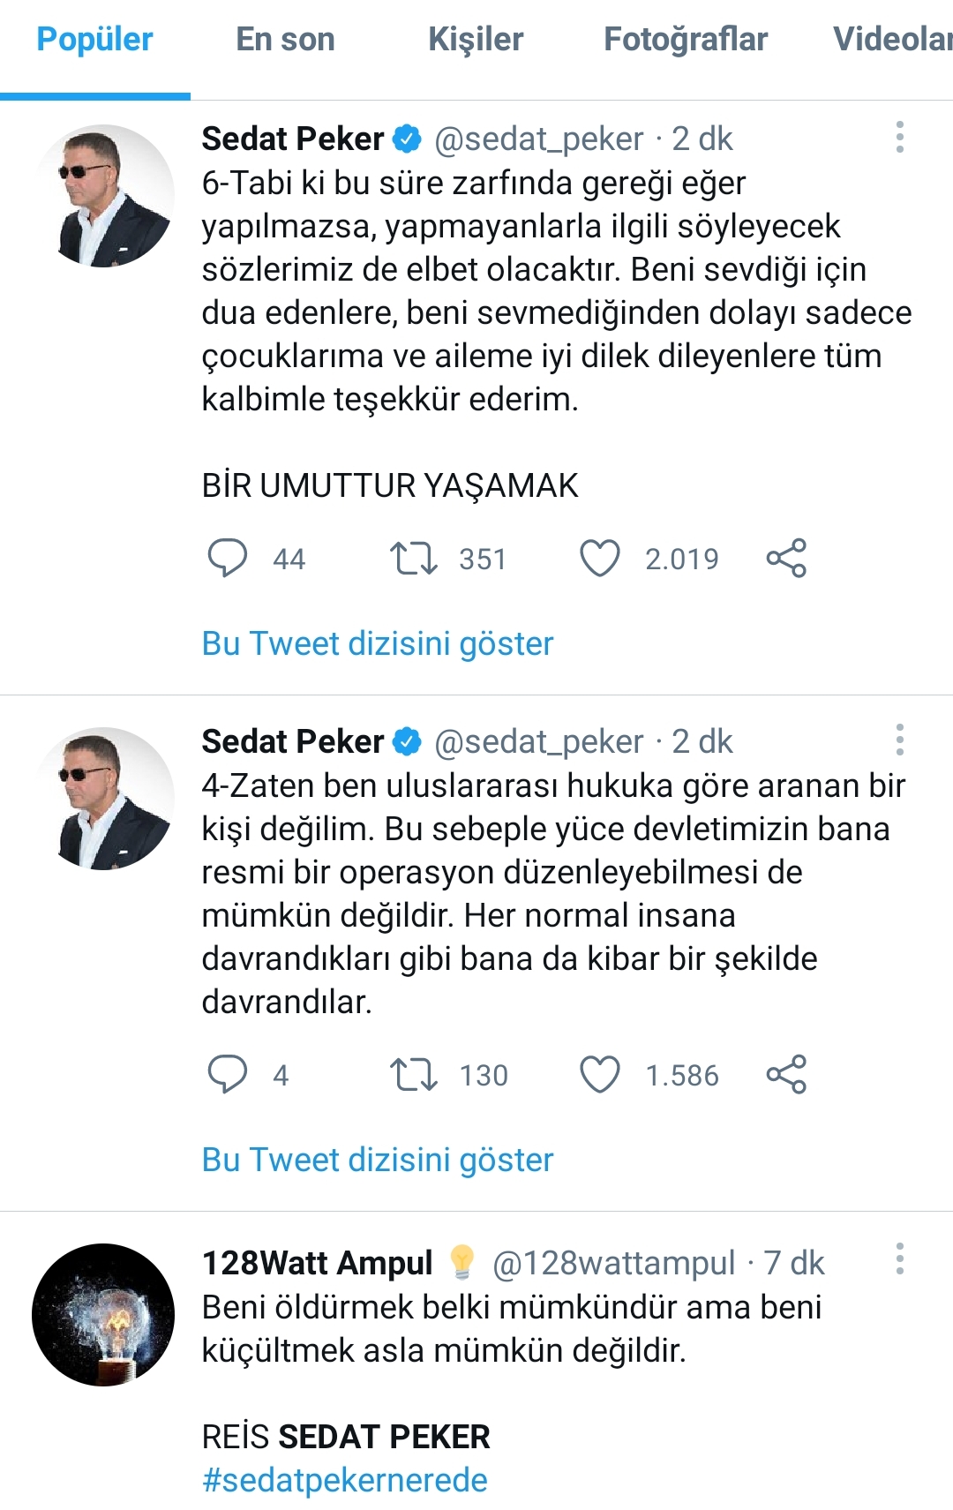Retweet the 6-Tabi ki tweet
Image resolution: width=953 pixels, height=1510 pixels.
(414, 559)
